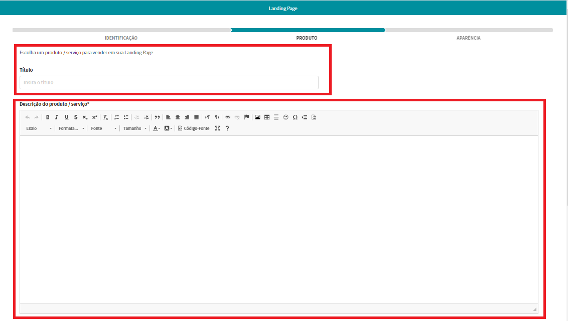Click the Título input field
Viewport: 568px width, 321px height.
click(x=169, y=82)
